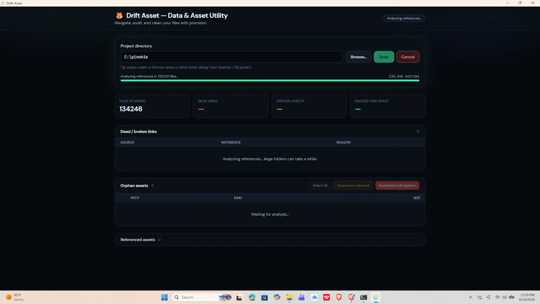
Task: Click Quarantine selected button
Action: pyautogui.click(x=353, y=185)
